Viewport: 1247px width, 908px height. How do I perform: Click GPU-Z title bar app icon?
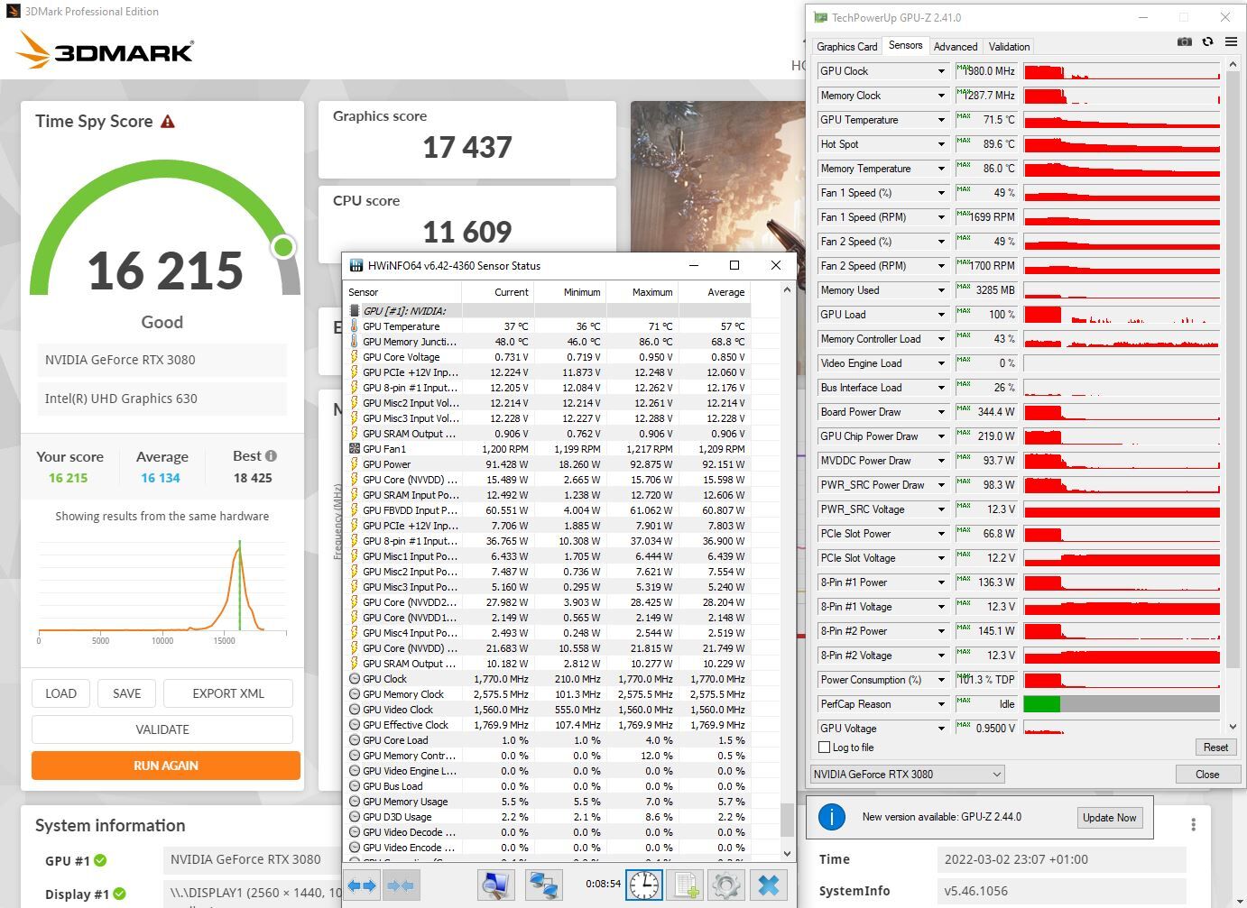click(820, 17)
